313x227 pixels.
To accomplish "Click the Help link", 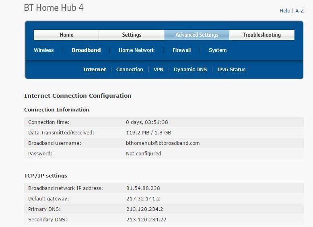I will tap(285, 11).
